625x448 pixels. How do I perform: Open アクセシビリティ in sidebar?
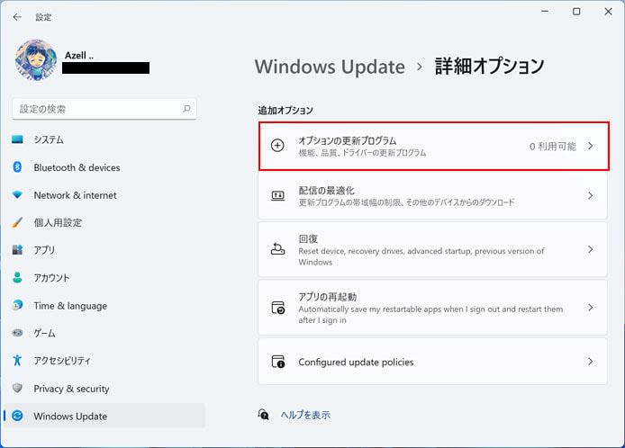pos(104,361)
